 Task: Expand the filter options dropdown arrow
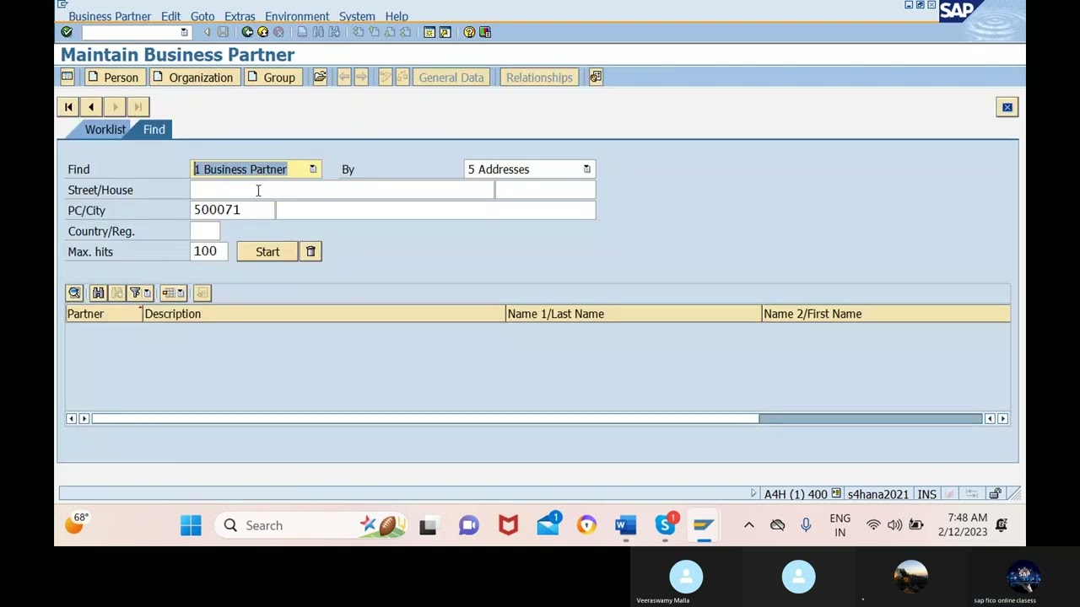tap(147, 293)
